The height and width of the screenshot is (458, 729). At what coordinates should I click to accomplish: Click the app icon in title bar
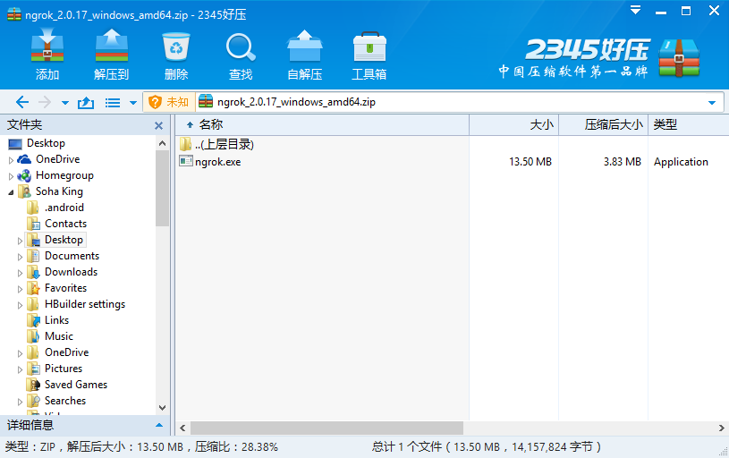click(x=14, y=14)
